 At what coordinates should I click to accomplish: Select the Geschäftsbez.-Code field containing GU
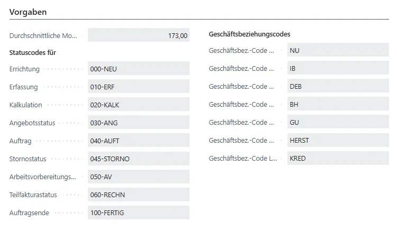click(338, 123)
